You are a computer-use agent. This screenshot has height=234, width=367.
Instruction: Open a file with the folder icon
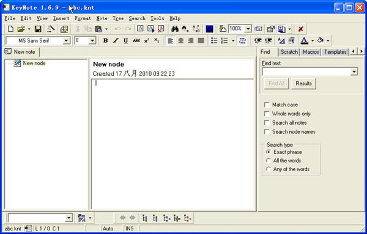click(x=21, y=29)
